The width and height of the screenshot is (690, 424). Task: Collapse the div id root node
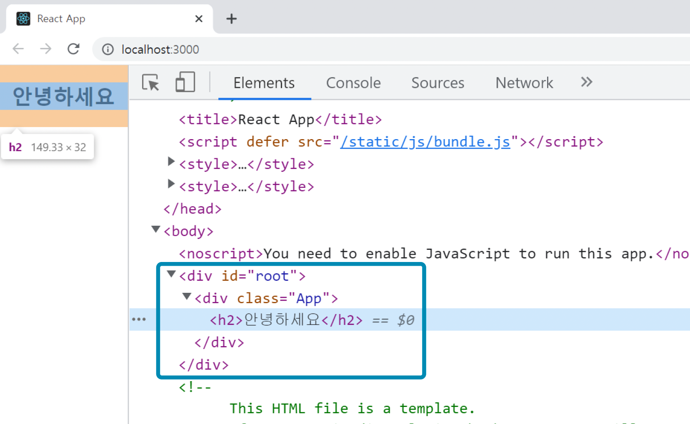(171, 274)
